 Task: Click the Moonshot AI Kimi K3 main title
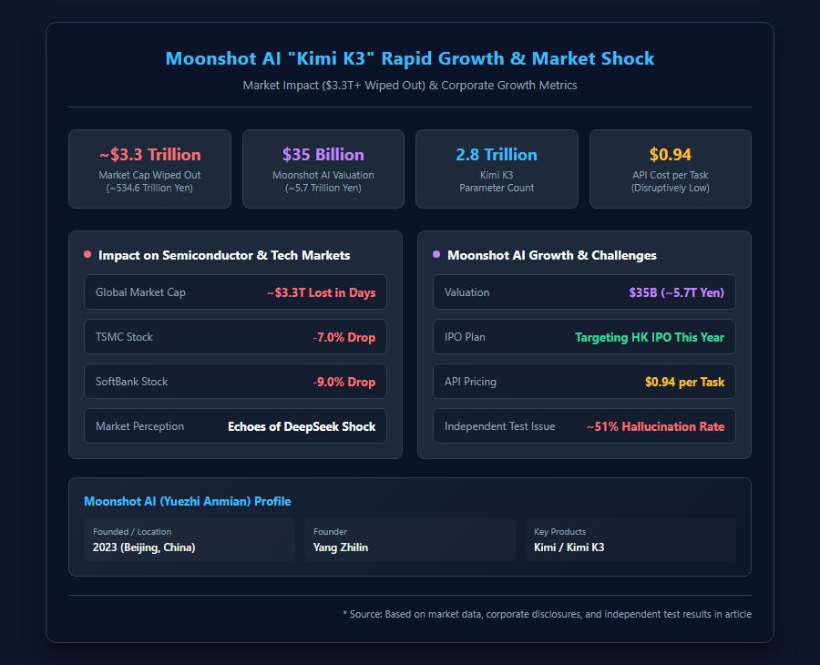pyautogui.click(x=410, y=58)
